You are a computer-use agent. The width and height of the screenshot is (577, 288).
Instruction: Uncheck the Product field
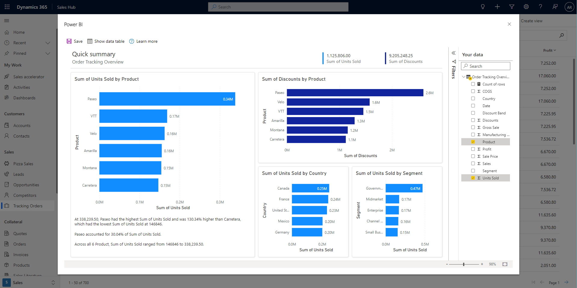pyautogui.click(x=473, y=142)
